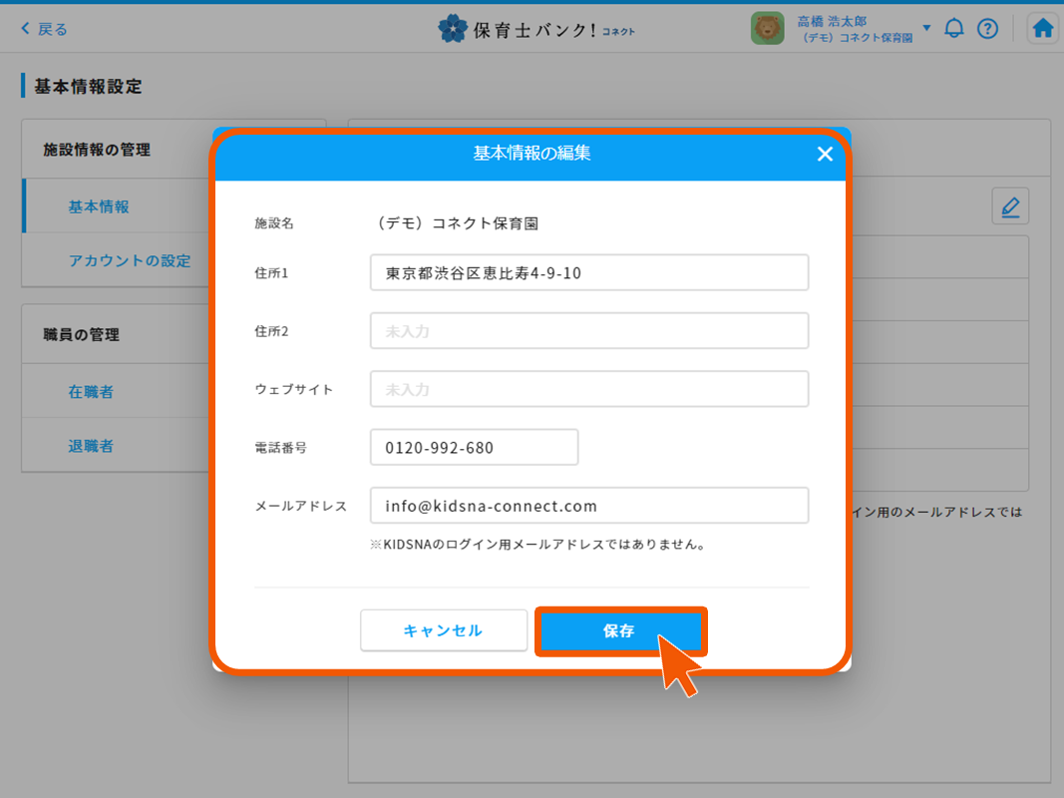Close the 基本情報の編集 dialog with X
Viewport: 1064px width, 798px height.
coord(825,154)
